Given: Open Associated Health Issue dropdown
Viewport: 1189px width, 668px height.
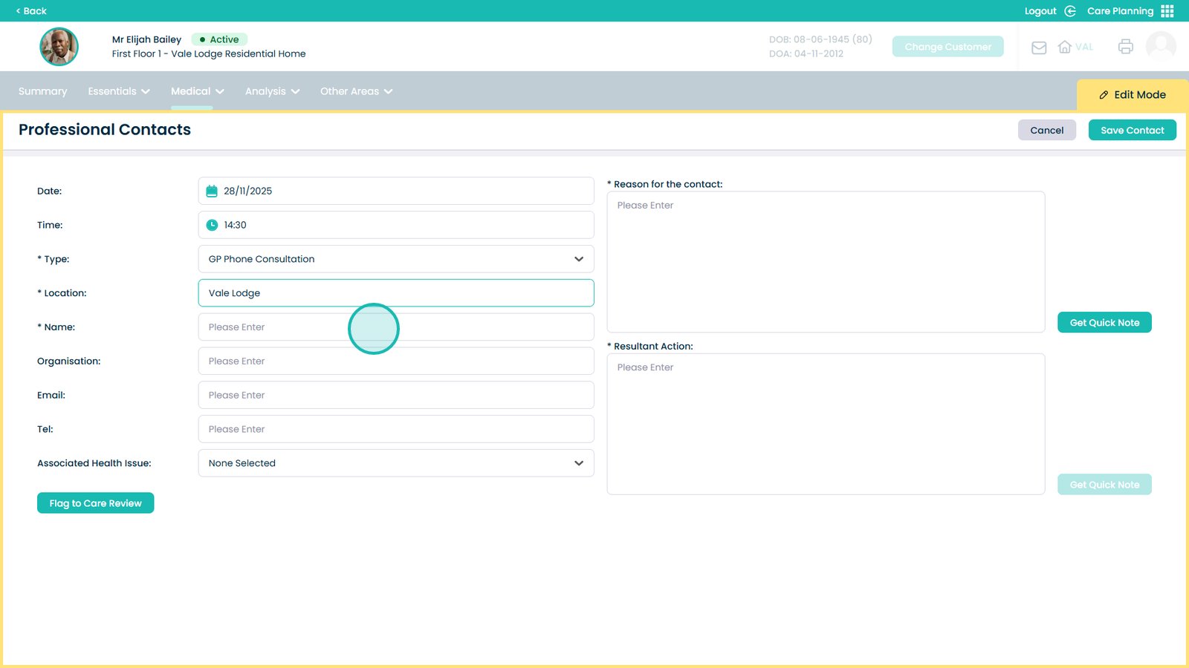Looking at the screenshot, I should tap(395, 463).
